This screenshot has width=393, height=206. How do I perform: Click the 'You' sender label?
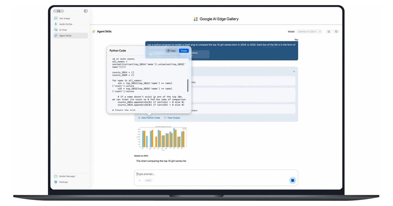point(296,40)
